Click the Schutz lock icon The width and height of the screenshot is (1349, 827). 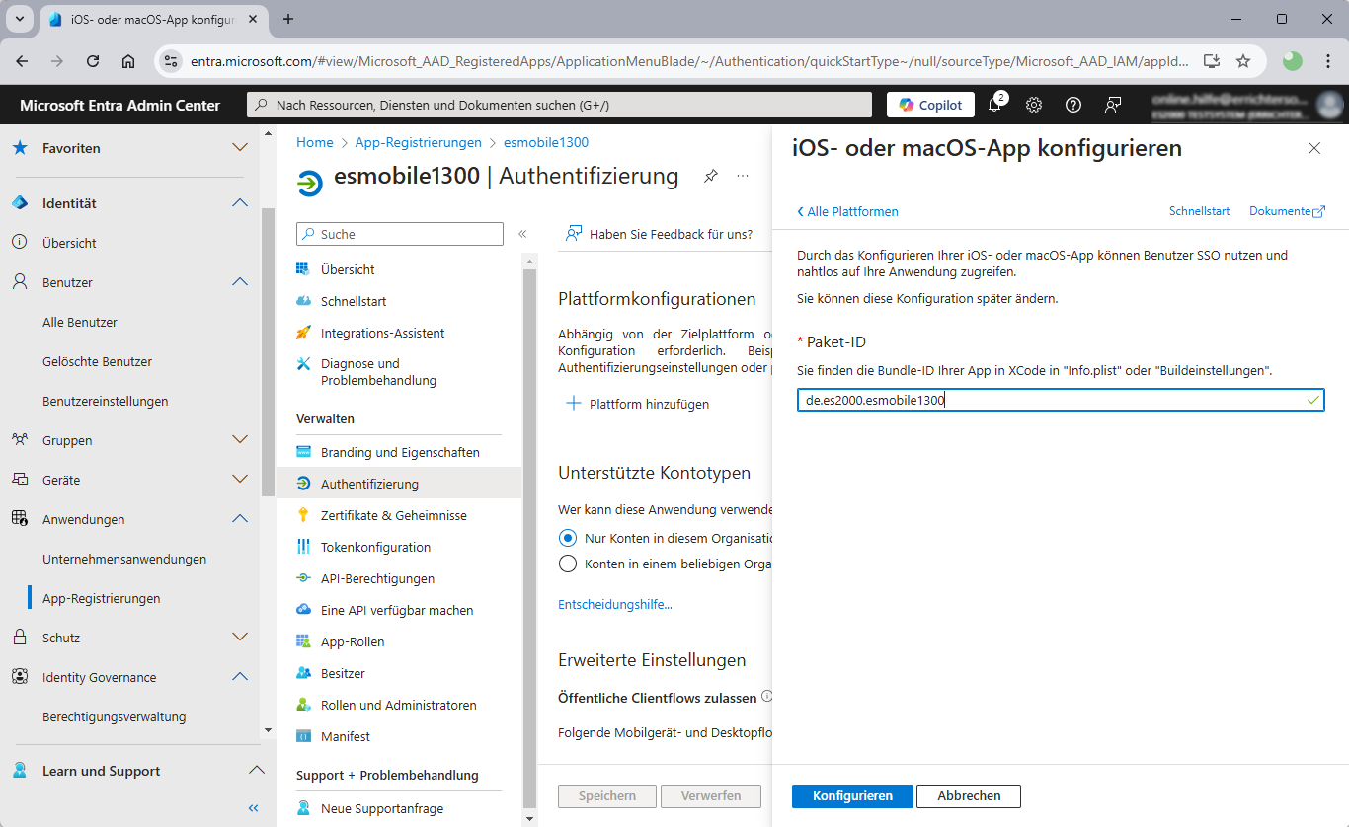(20, 638)
